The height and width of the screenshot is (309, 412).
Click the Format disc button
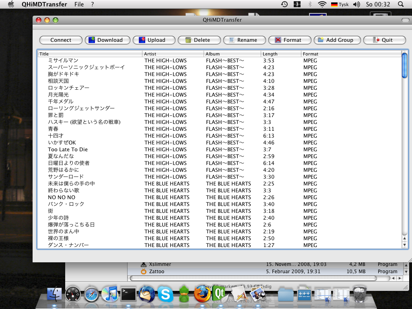pos(290,40)
